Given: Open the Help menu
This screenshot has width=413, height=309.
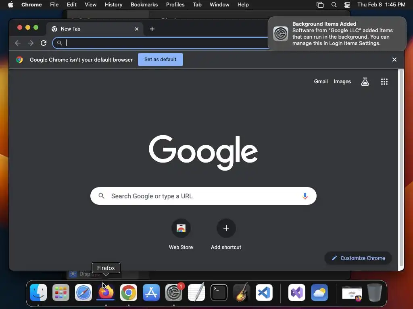Looking at the screenshot, I should pos(243,5).
